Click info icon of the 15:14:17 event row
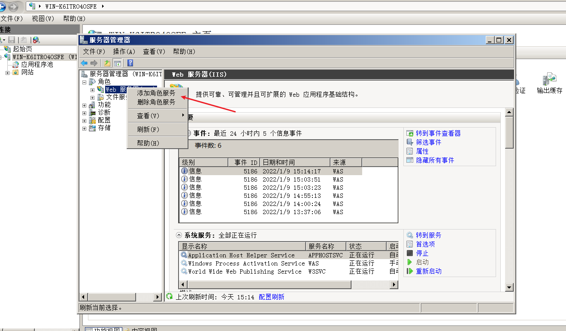 click(x=185, y=171)
